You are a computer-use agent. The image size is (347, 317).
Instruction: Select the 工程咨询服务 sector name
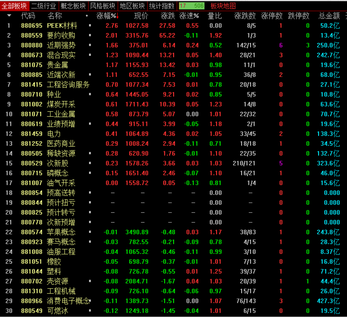point(68,85)
